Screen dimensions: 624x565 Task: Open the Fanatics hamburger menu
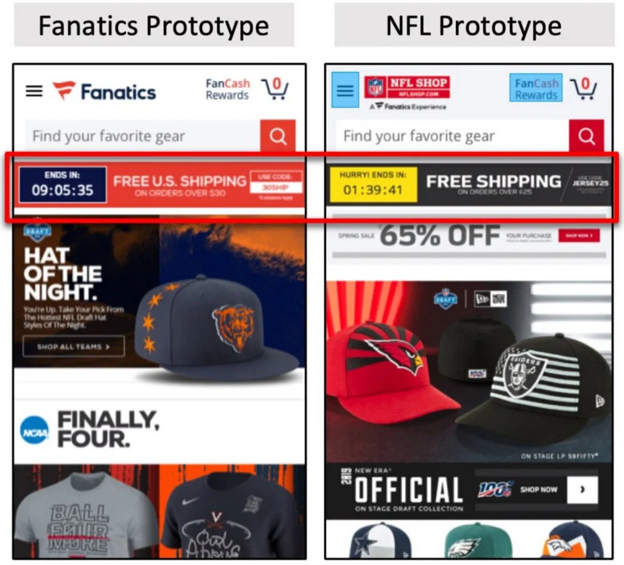tap(34, 92)
